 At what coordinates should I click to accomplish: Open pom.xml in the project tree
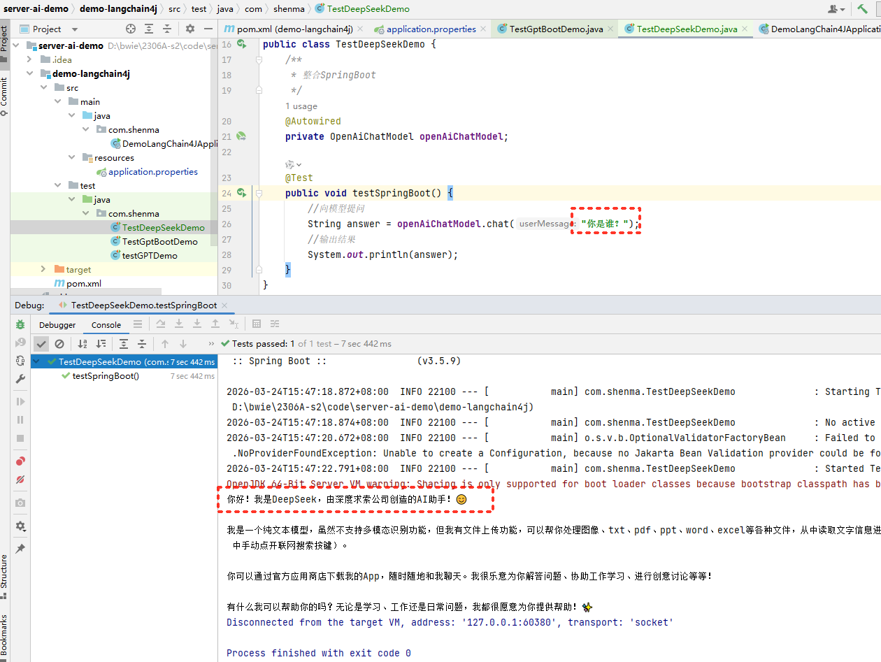click(x=83, y=283)
